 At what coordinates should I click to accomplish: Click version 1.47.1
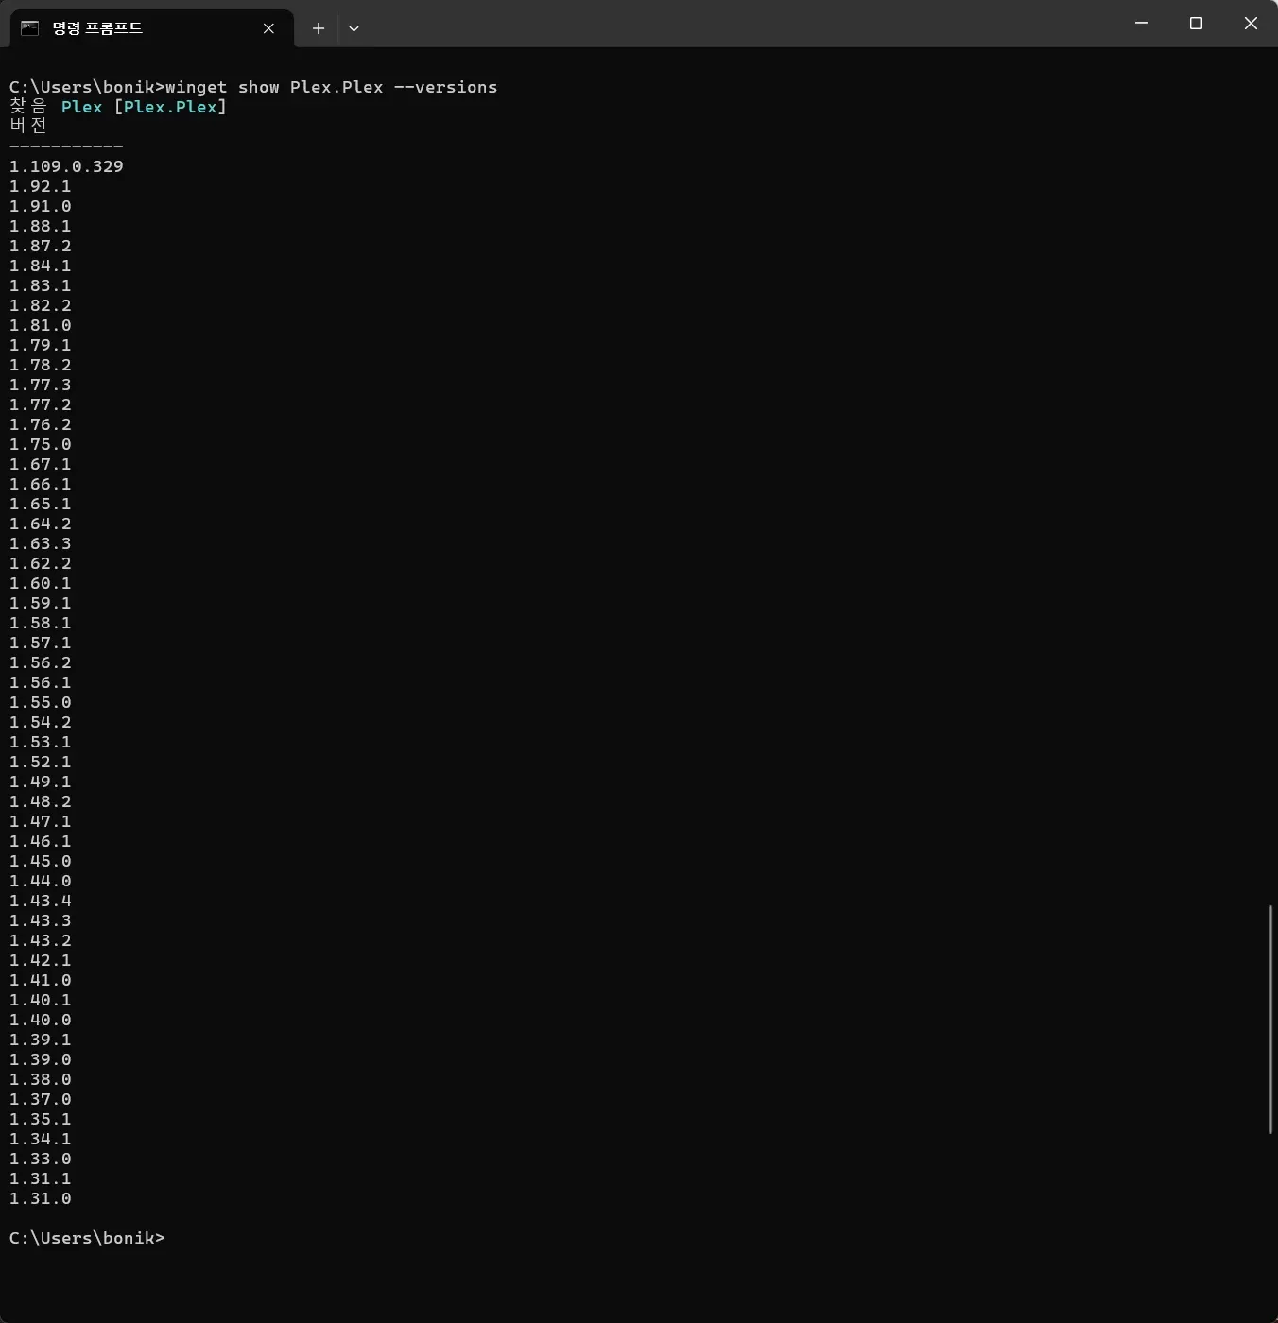(41, 821)
